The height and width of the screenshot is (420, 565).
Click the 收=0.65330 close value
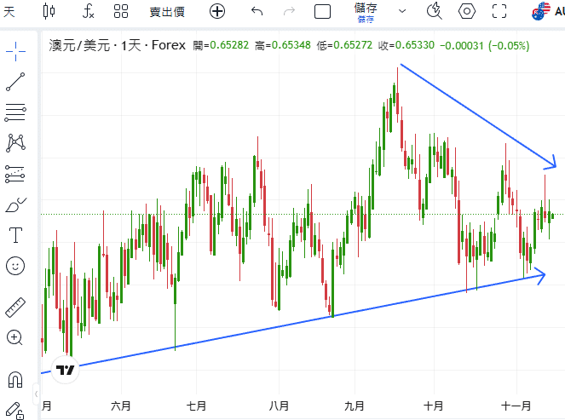click(406, 45)
